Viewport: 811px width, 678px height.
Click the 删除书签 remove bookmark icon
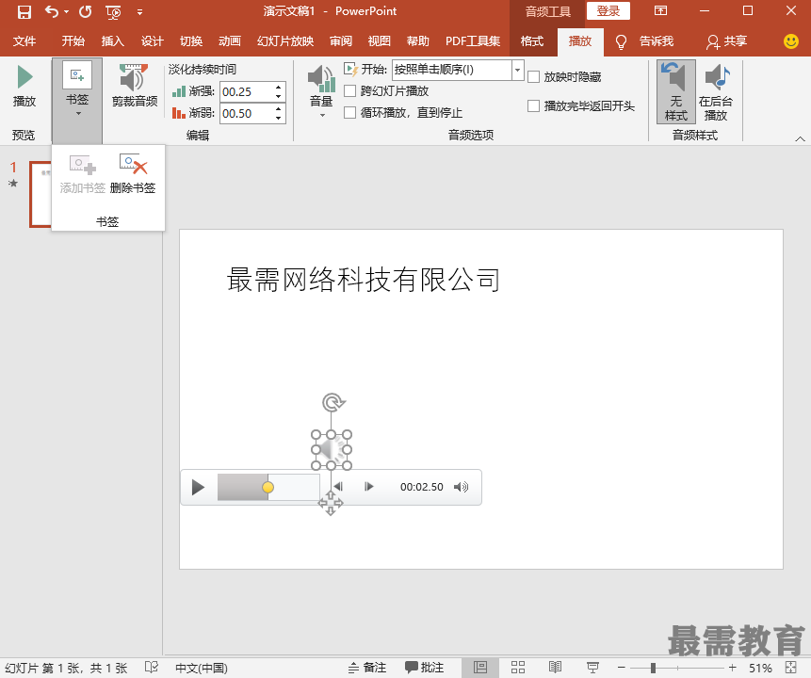coord(133,174)
